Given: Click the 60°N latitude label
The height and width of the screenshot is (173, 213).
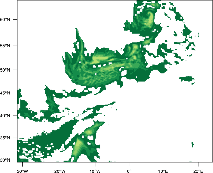Looking at the screenshot, I should tap(5, 19).
